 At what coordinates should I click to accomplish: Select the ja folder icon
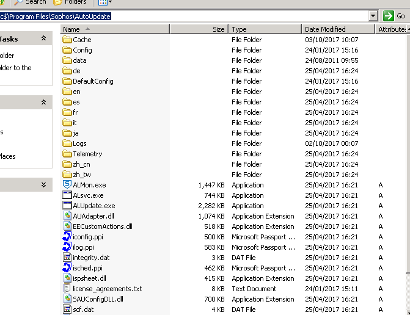coord(67,133)
